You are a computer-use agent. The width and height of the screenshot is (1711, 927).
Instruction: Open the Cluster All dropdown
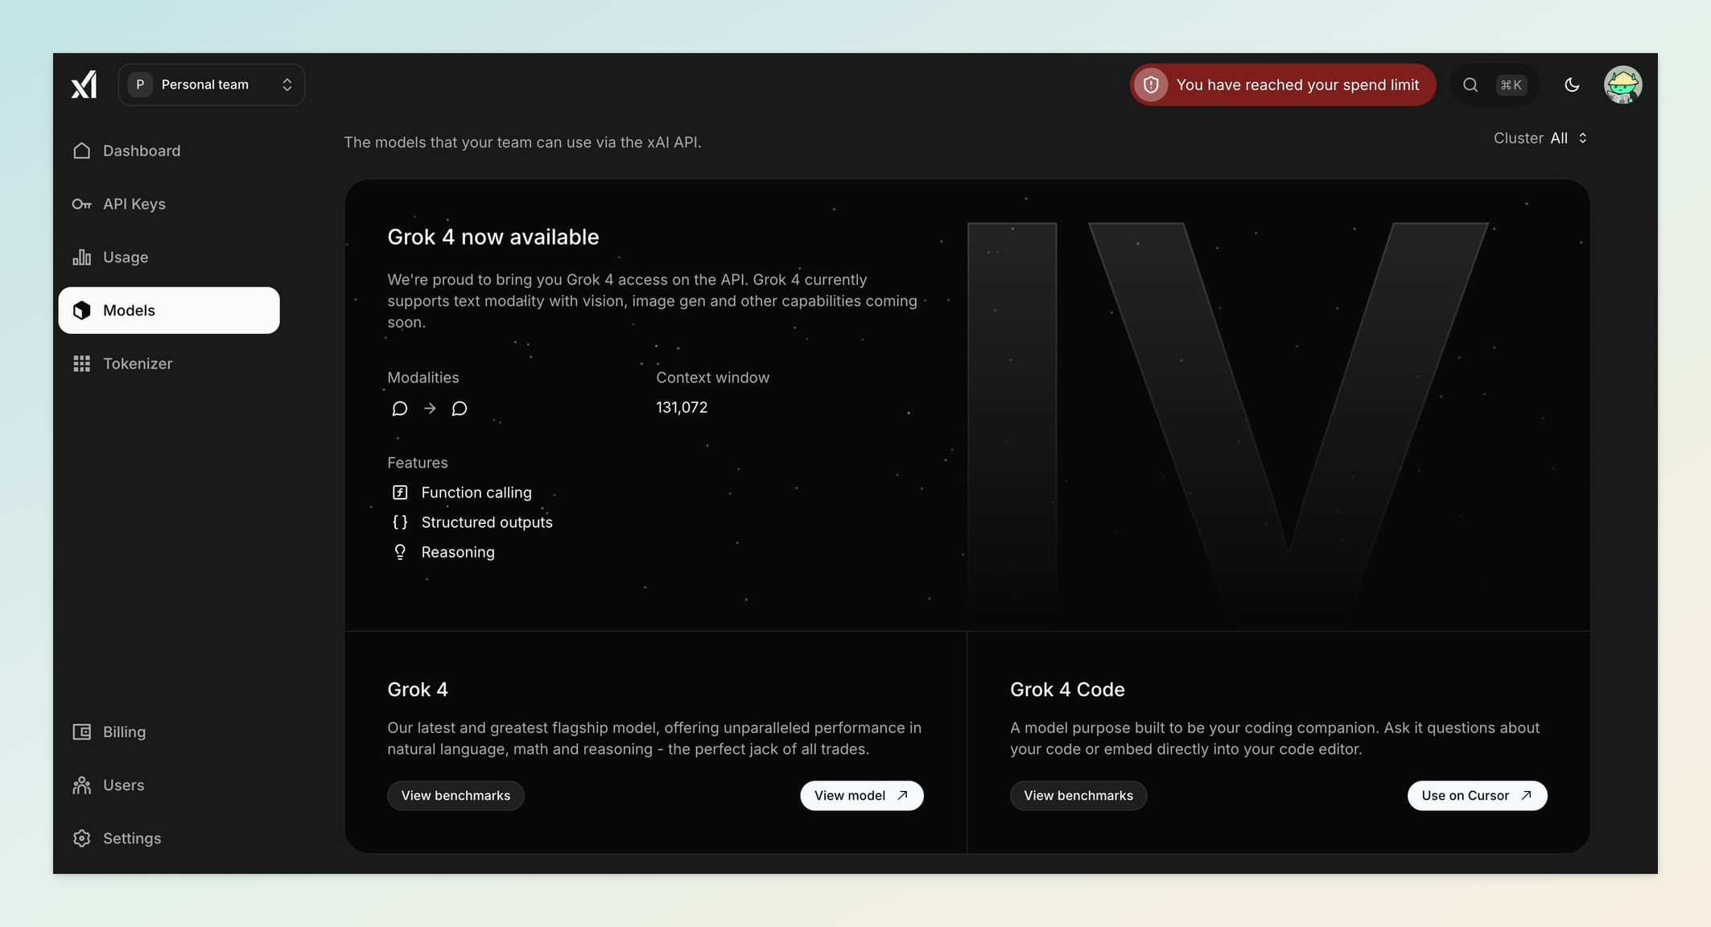click(x=1568, y=138)
